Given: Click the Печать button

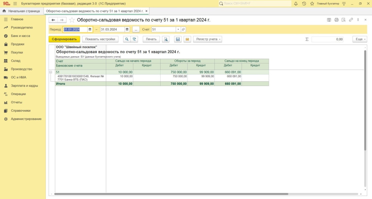Looking at the screenshot, I should (x=151, y=39).
